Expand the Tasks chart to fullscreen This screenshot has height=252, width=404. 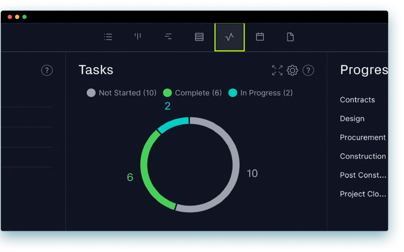click(x=277, y=70)
